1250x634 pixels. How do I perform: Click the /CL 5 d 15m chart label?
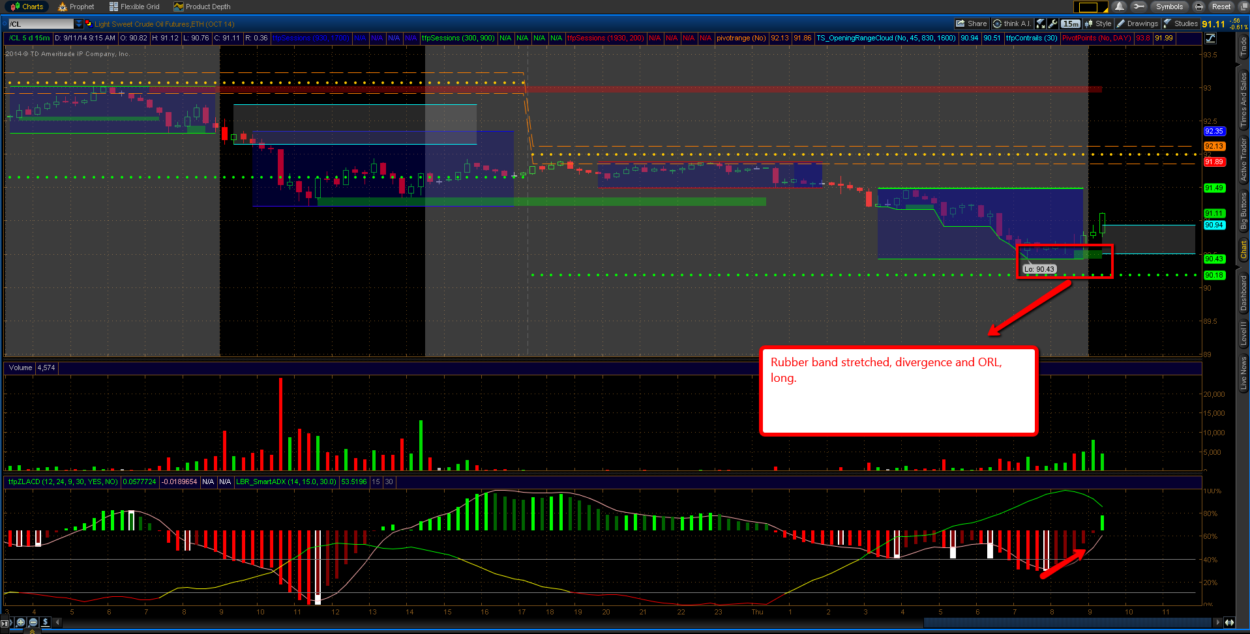[29, 38]
